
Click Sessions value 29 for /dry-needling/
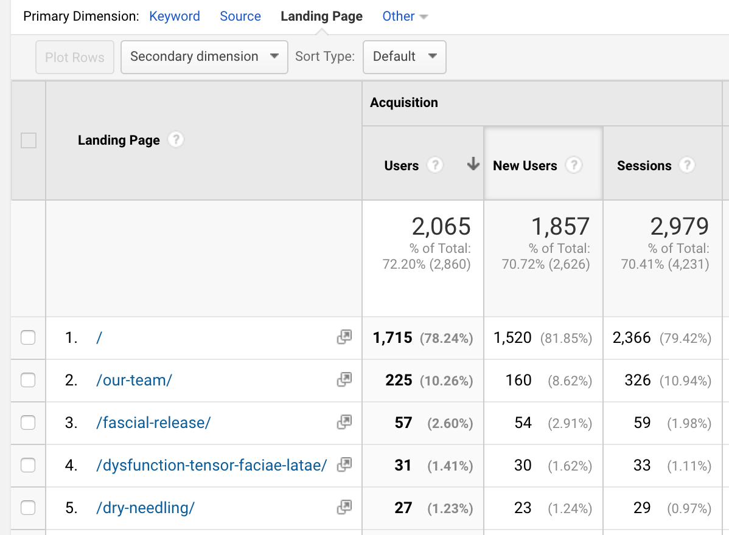pos(641,508)
